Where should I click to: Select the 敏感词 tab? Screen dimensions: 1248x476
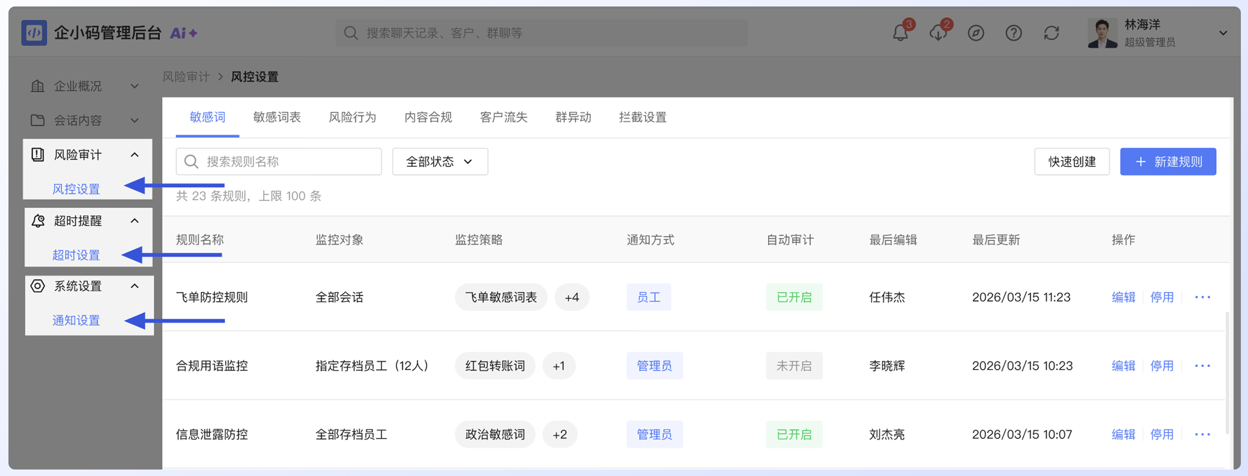(x=207, y=117)
